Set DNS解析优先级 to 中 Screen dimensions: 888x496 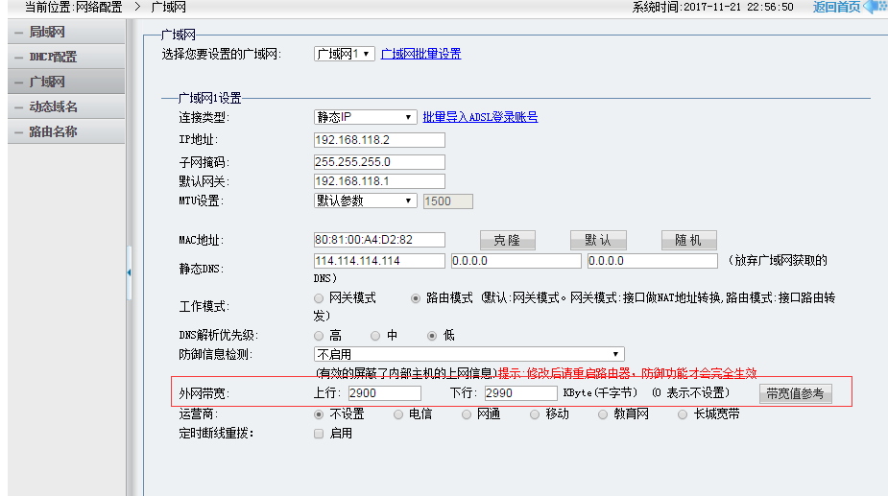[x=375, y=336]
